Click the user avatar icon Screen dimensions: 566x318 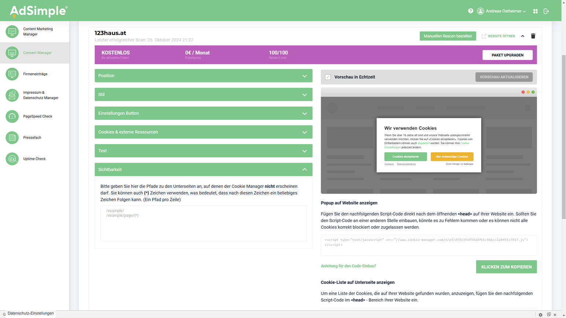(x=481, y=11)
